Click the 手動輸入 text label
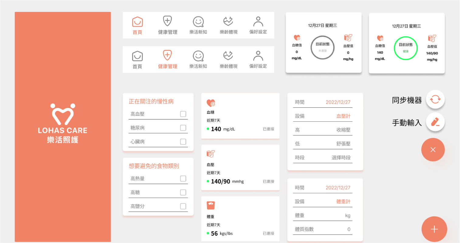460x243 pixels. 407,123
